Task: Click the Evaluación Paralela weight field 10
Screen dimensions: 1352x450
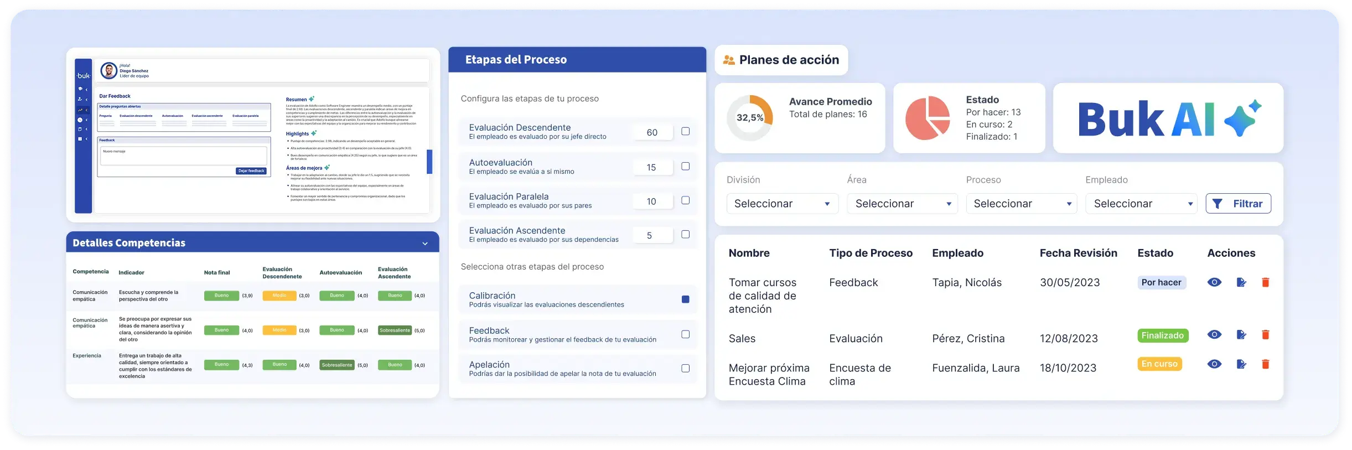Action: (x=652, y=201)
